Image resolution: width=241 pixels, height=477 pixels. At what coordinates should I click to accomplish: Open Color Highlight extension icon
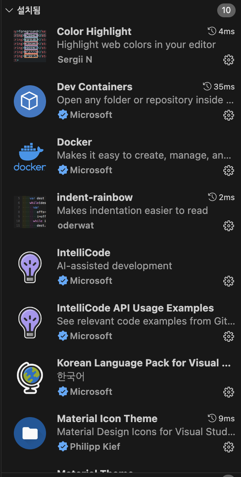click(30, 46)
